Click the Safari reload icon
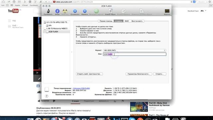Viewport: 213px width, 120px height. (191, 2)
